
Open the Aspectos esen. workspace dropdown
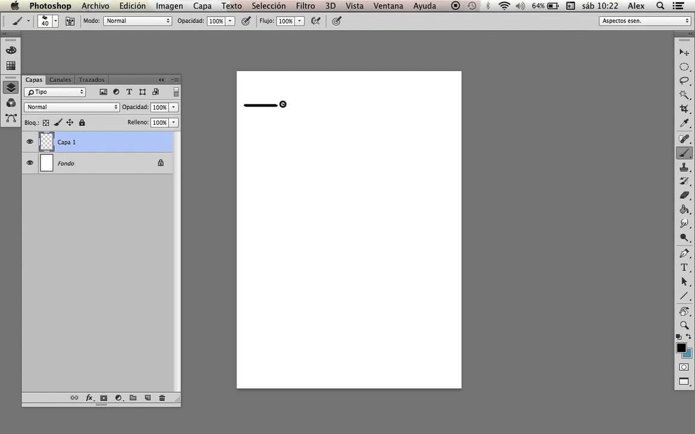pos(644,21)
